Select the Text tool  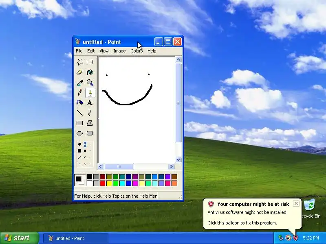tap(90, 103)
